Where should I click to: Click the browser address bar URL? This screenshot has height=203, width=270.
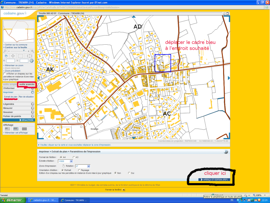pos(62,7)
